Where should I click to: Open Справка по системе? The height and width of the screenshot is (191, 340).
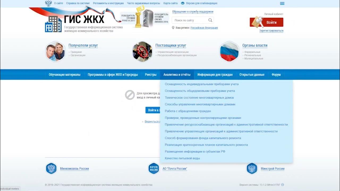tap(78, 3)
